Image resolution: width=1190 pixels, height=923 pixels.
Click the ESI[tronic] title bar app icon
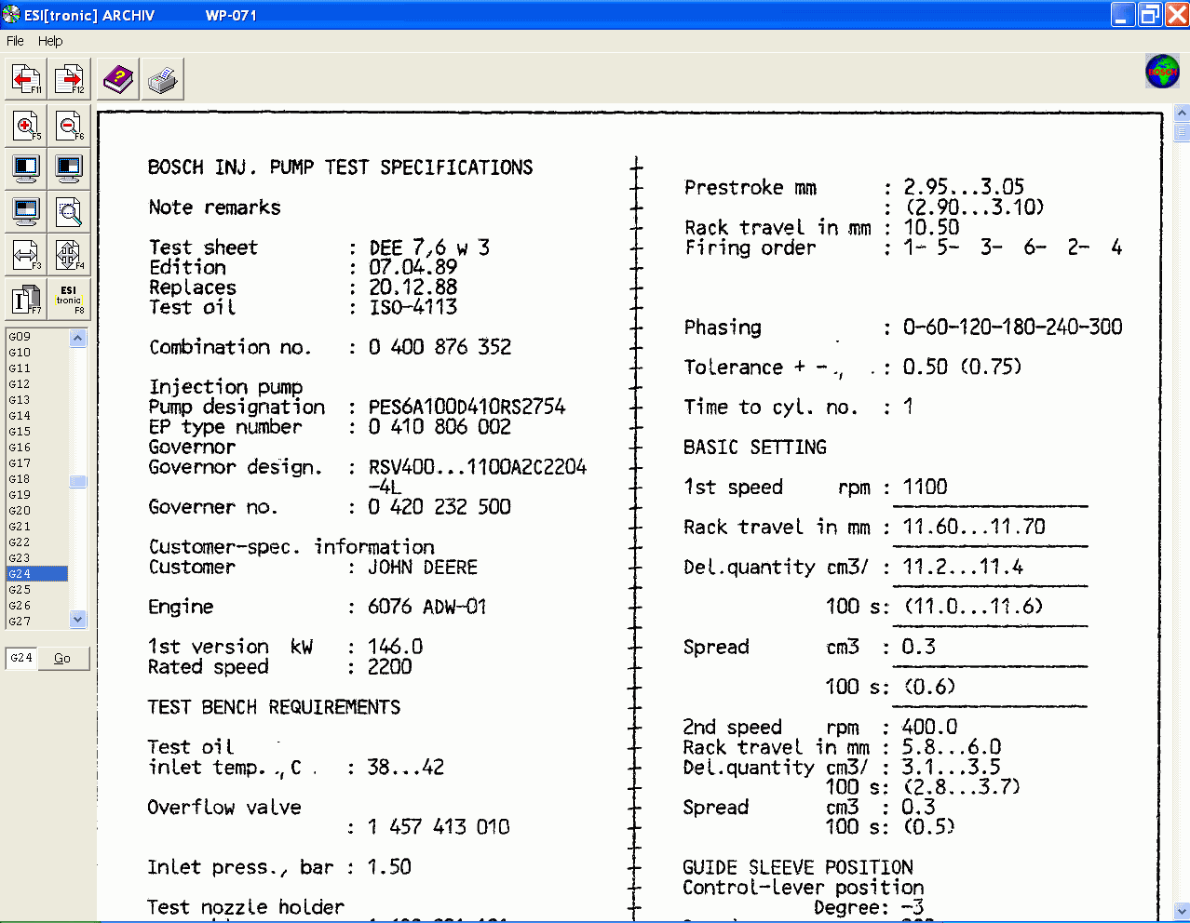tap(11, 15)
